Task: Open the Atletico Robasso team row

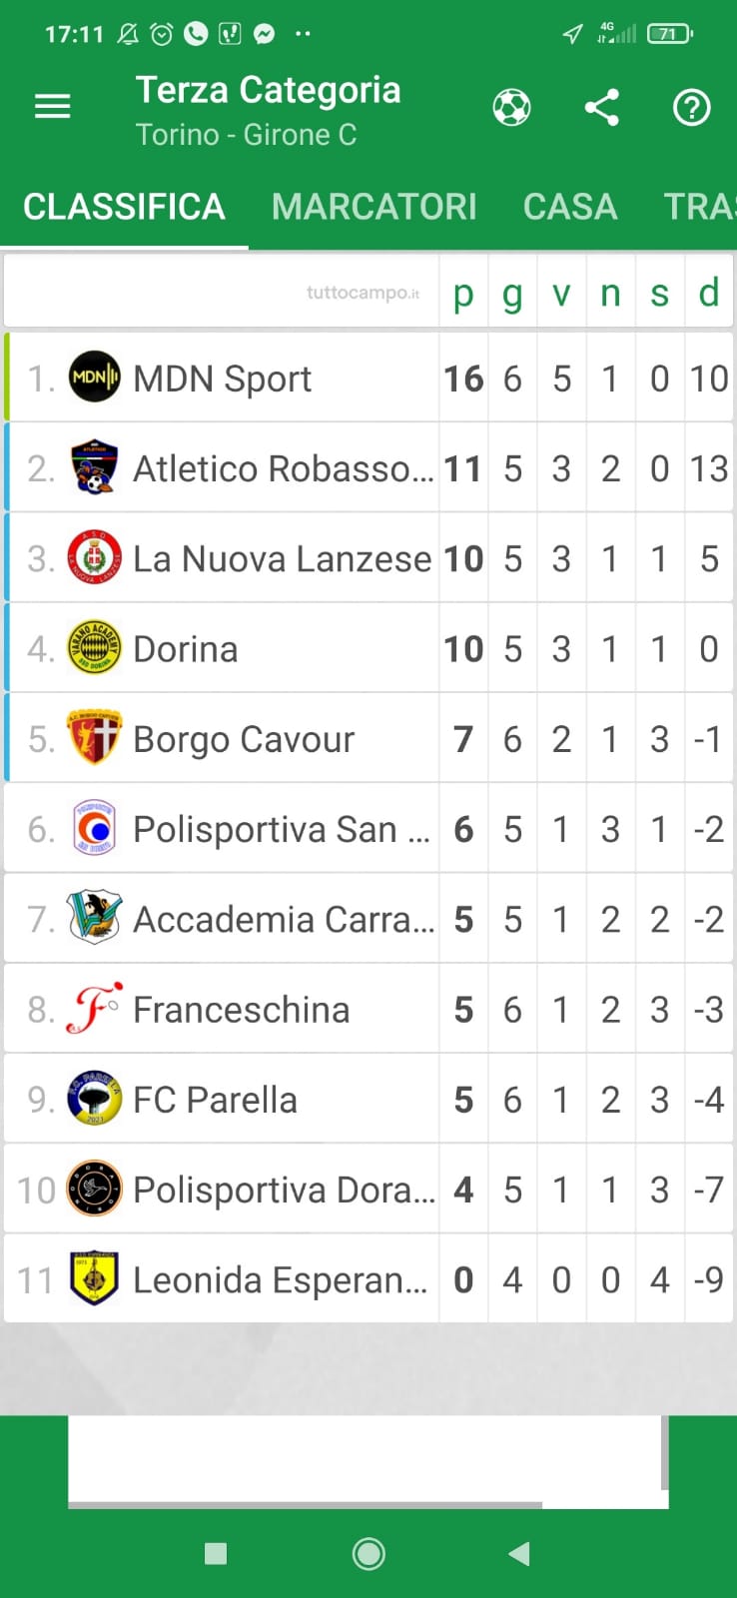Action: click(x=283, y=468)
